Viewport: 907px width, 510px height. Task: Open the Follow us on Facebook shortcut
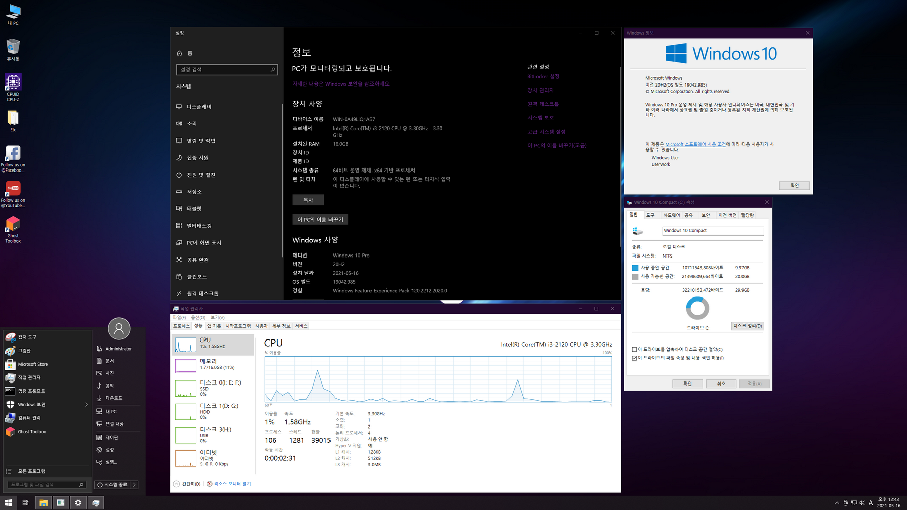[13, 159]
